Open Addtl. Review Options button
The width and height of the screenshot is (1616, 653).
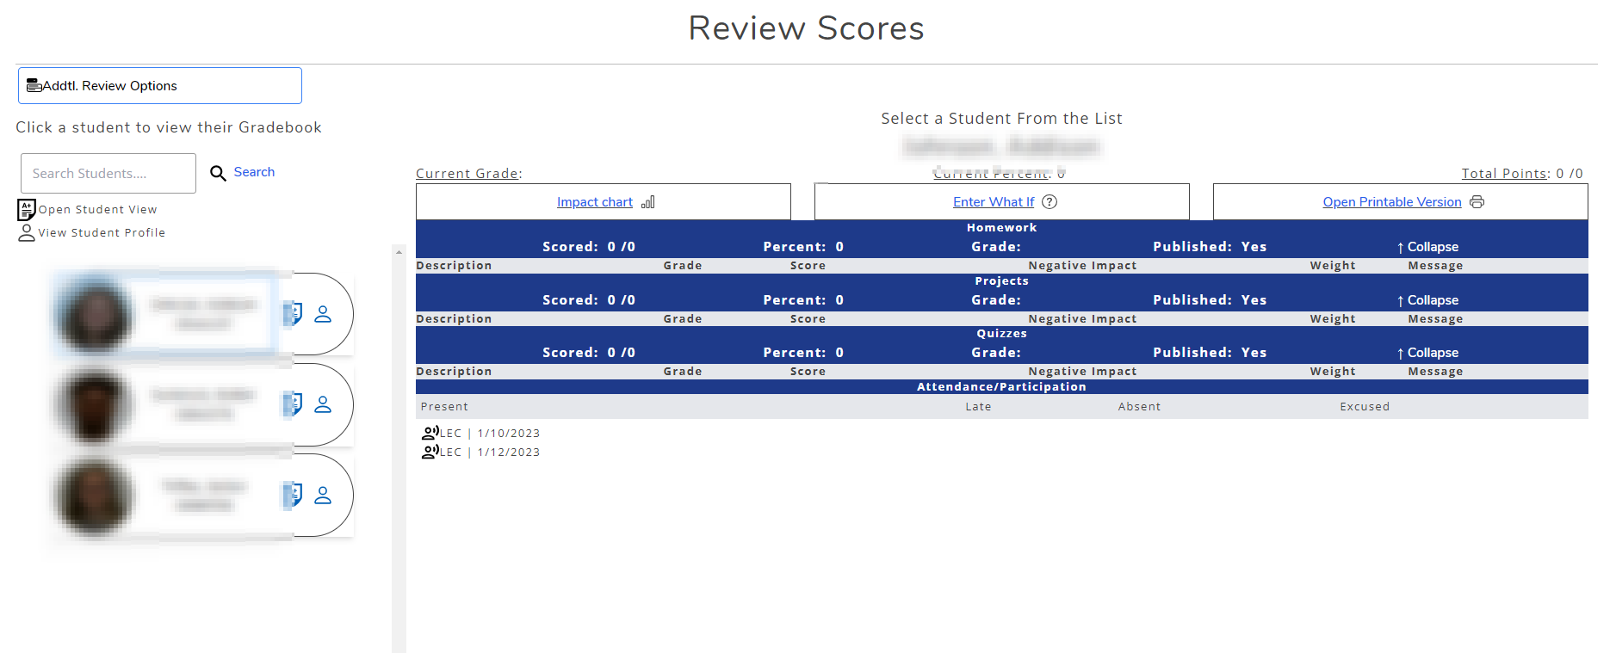[x=160, y=86]
